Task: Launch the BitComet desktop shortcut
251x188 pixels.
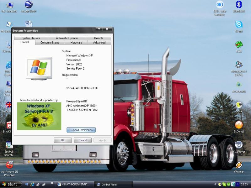Action: point(239,125)
